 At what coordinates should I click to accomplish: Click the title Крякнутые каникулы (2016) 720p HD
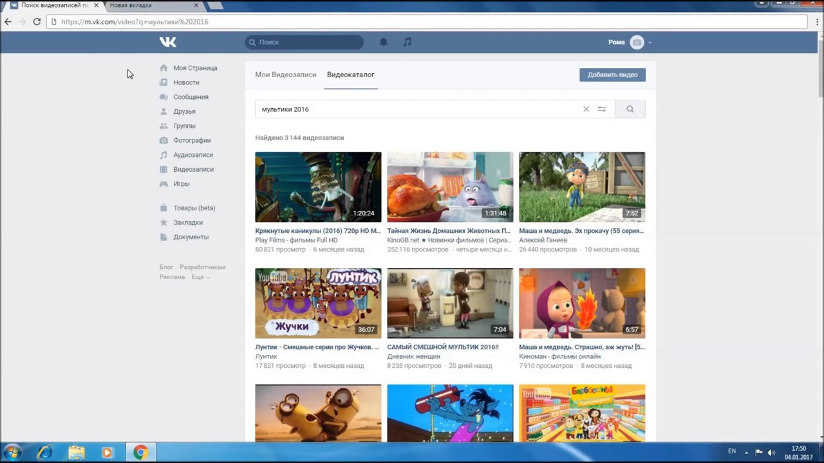(x=318, y=231)
